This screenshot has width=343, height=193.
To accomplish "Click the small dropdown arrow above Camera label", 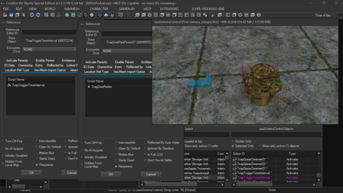I will 46,182.
